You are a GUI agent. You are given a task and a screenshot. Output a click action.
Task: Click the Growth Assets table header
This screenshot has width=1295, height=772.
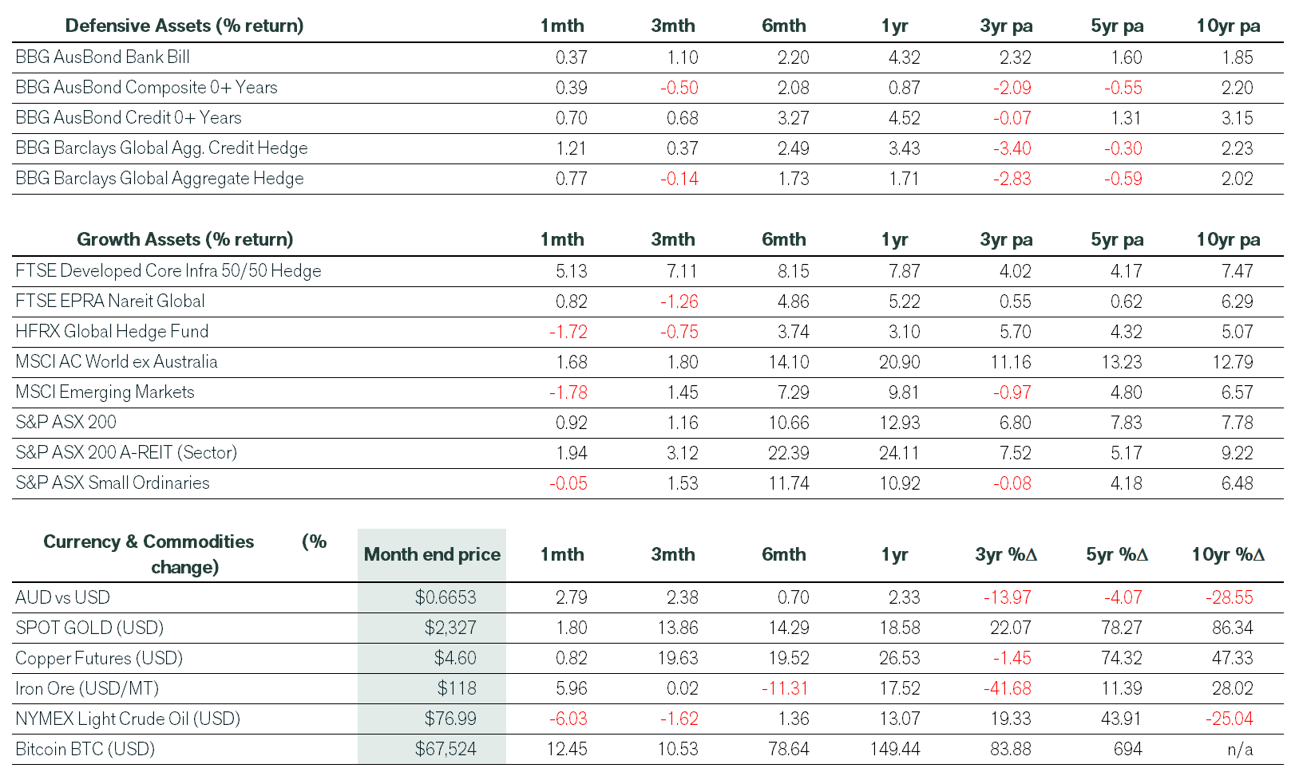click(x=184, y=239)
